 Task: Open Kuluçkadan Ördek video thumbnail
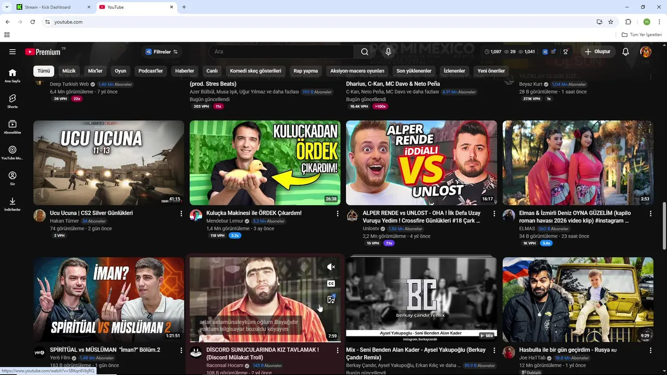click(x=265, y=163)
